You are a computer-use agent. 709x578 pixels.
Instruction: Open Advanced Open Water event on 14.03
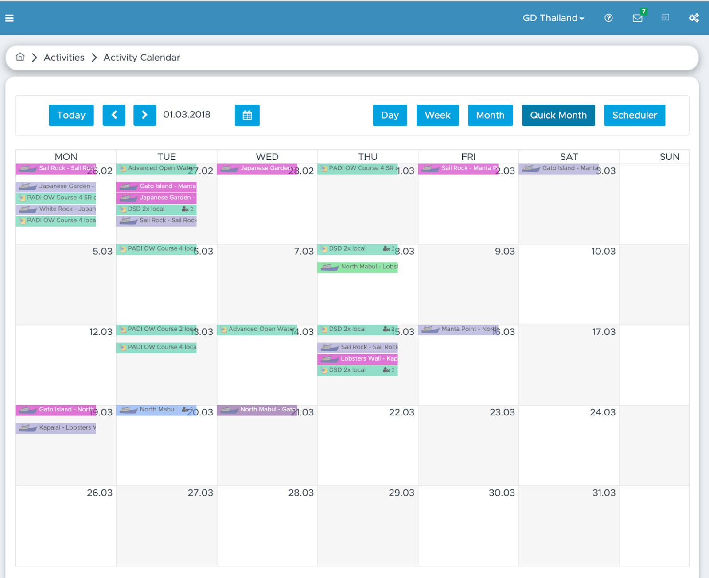257,330
